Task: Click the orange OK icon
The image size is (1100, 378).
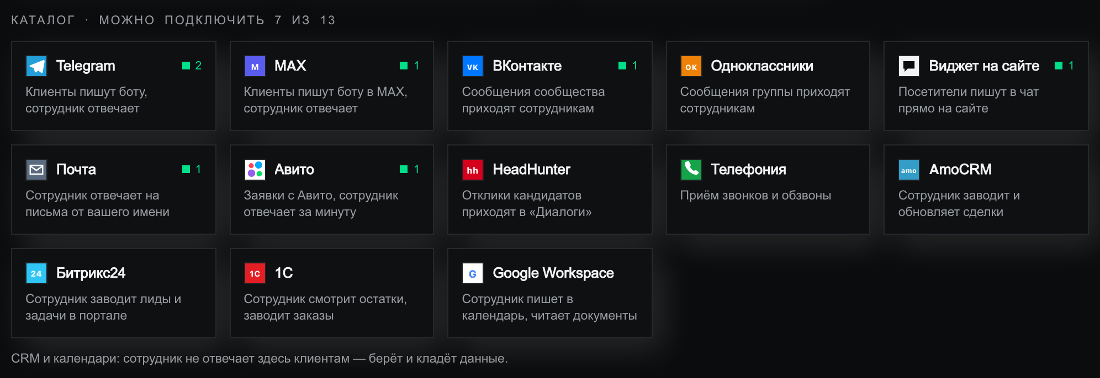Action: click(691, 66)
